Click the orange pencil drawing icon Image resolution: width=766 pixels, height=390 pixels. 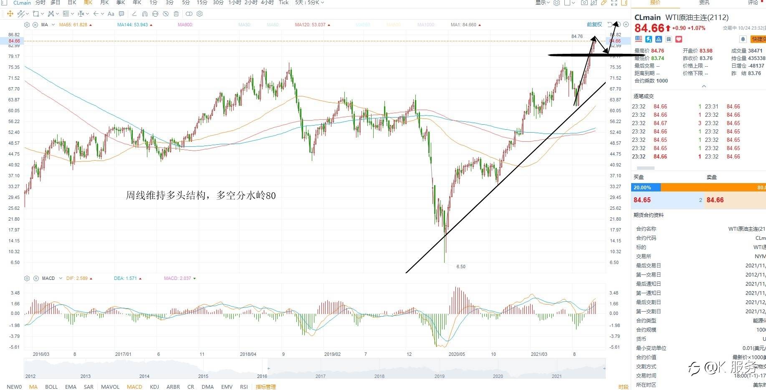604,3
